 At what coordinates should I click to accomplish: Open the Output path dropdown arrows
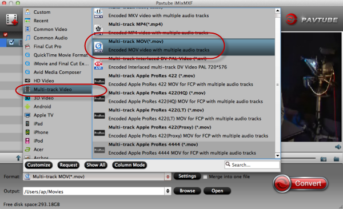click(167, 191)
